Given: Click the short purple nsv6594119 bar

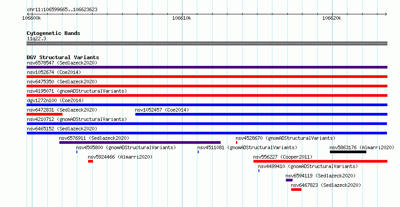Looking at the screenshot, I should [x=289, y=180].
